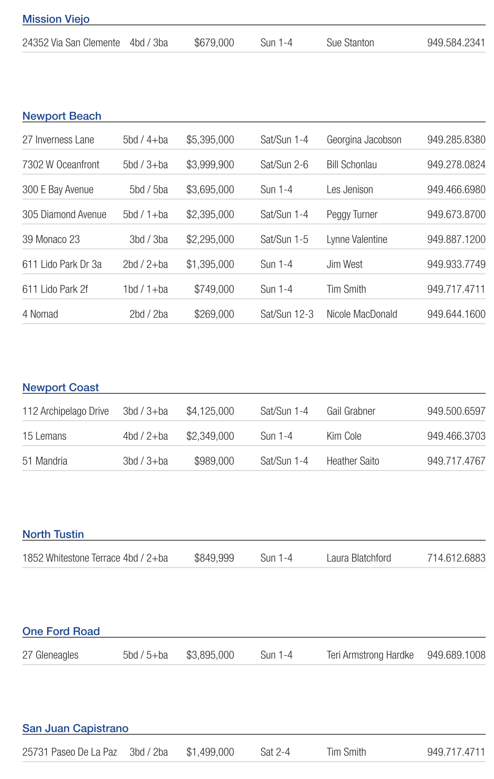Click agent name Teri Armstrong Hardke
This screenshot has width=494, height=779.
pyautogui.click(x=370, y=655)
